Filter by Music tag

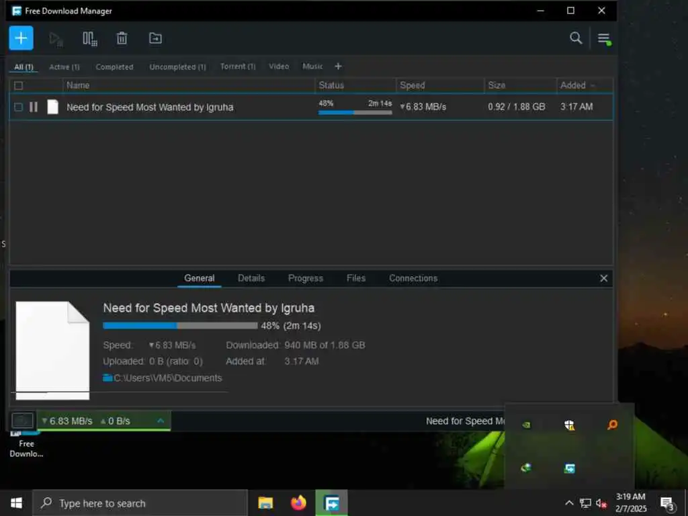(x=312, y=67)
